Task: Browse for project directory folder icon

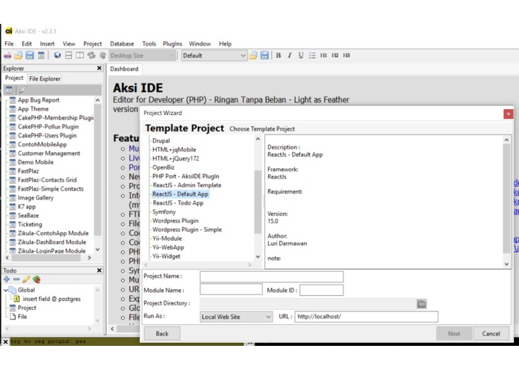Action: pyautogui.click(x=421, y=303)
